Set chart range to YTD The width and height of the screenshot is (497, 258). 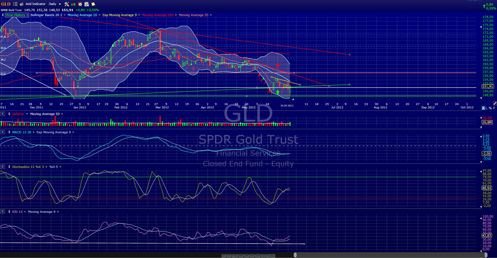235,256
